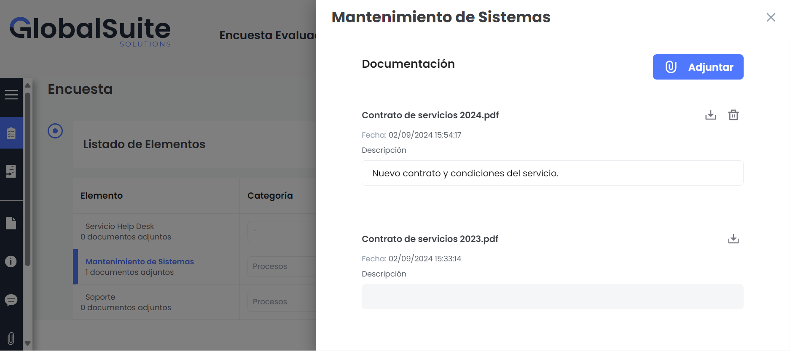Click the paperclip attachments icon in sidebar

(x=11, y=338)
